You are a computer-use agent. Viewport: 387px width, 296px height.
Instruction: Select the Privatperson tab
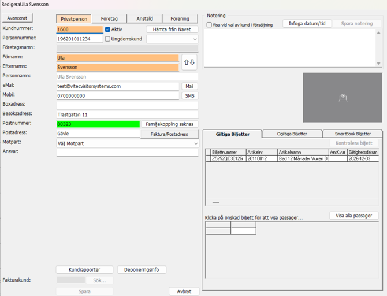click(x=74, y=18)
